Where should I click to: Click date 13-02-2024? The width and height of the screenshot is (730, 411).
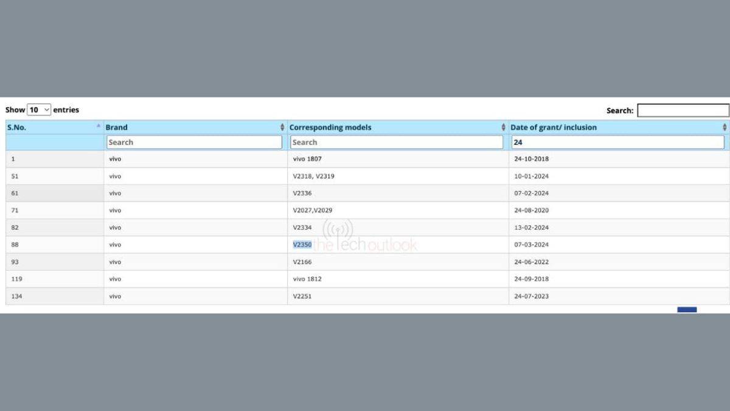tap(531, 227)
